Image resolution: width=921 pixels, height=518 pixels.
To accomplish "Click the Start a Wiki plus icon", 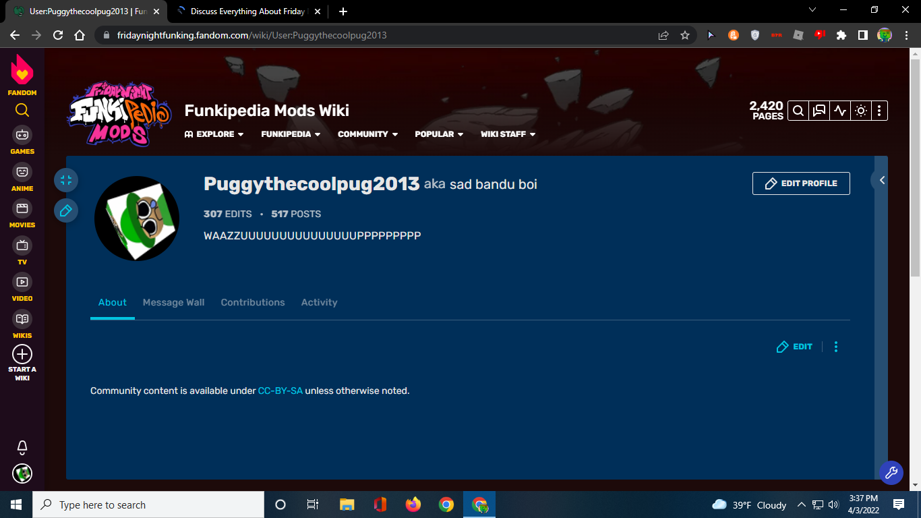I will 22,354.
